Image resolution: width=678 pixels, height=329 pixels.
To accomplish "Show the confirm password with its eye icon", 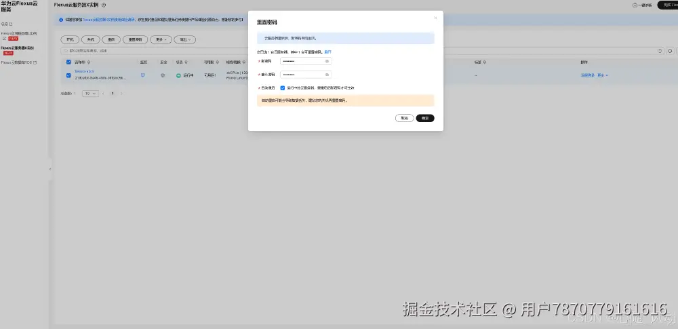I will point(327,75).
